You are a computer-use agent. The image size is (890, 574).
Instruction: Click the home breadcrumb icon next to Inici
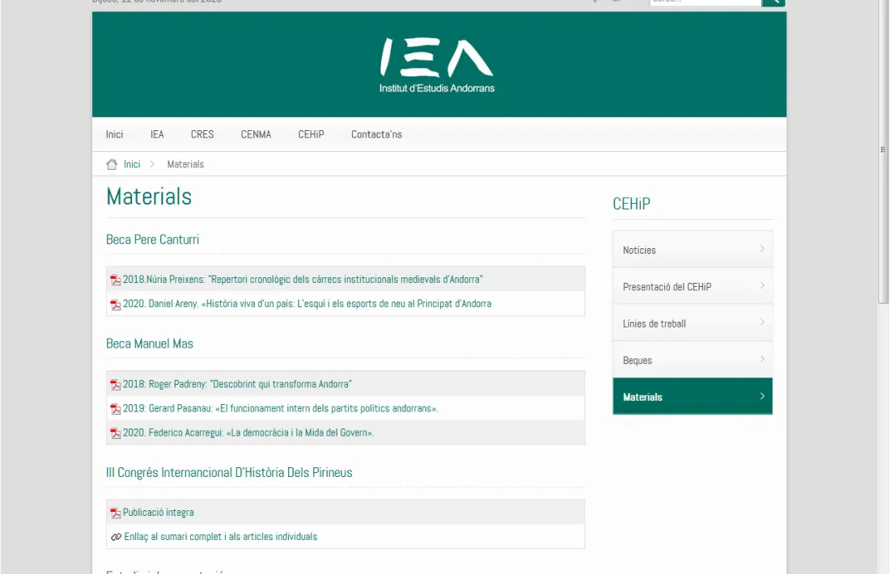[x=112, y=163]
